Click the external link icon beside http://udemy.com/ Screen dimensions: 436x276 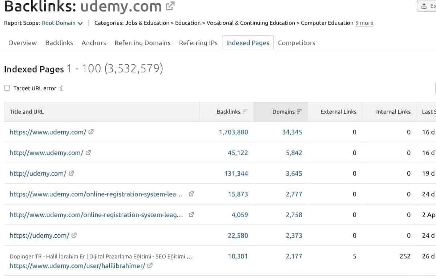[71, 173]
